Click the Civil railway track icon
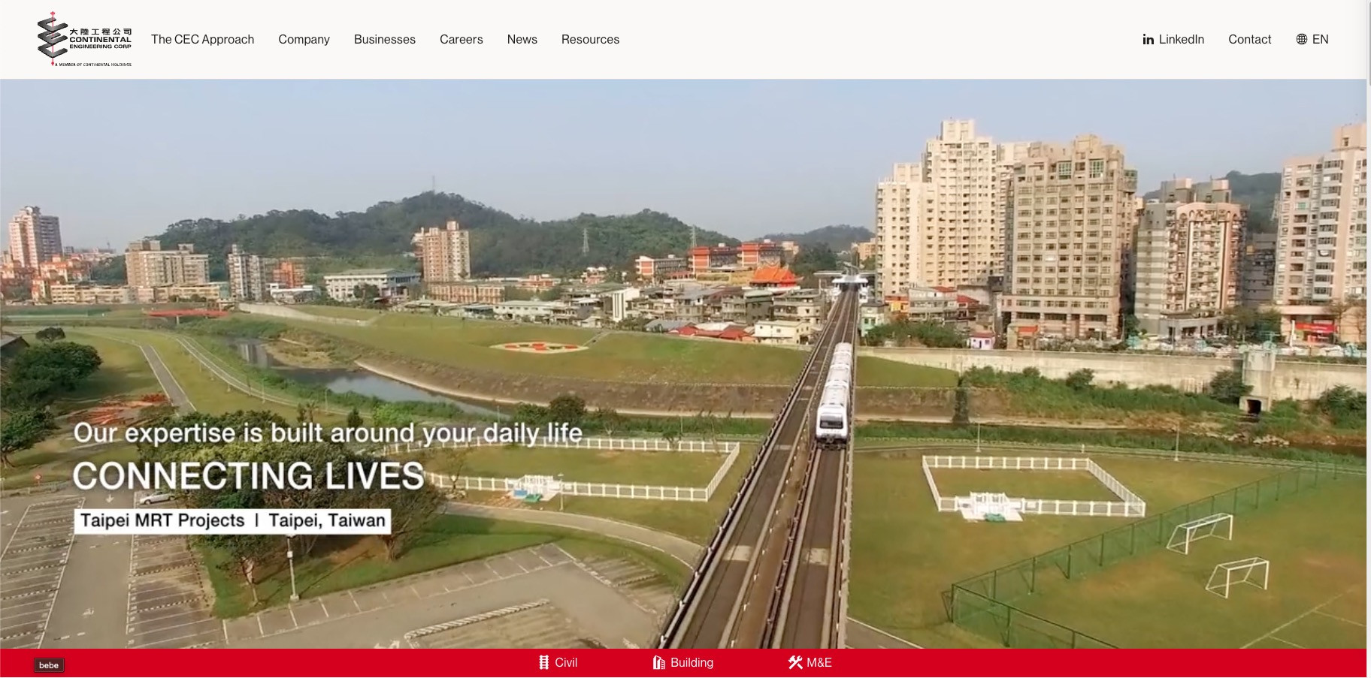 tap(543, 662)
